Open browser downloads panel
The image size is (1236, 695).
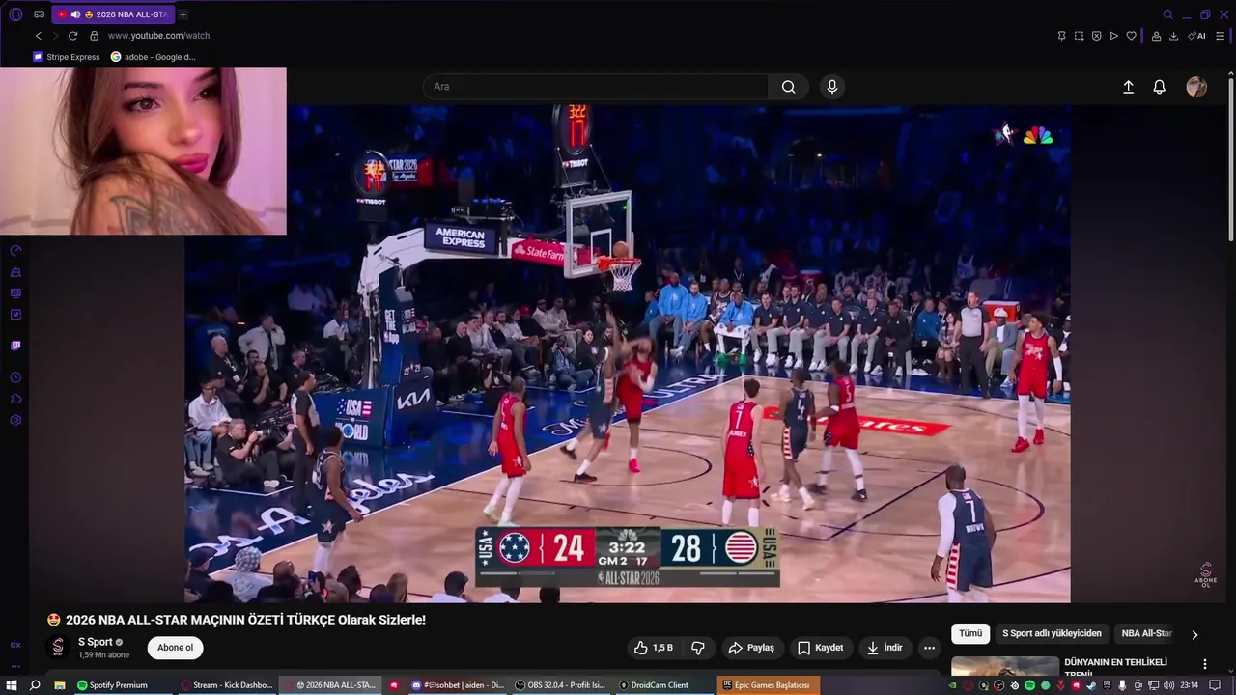[1173, 36]
